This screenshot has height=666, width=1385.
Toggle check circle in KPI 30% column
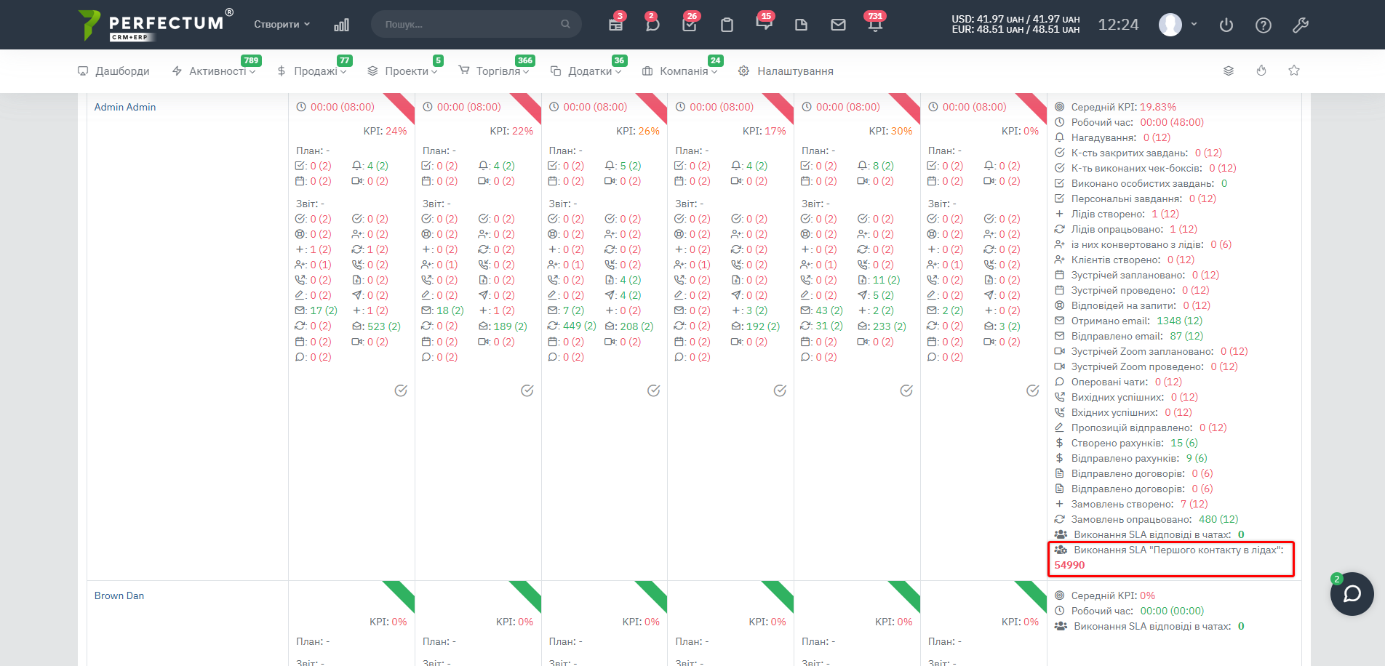[x=906, y=390]
